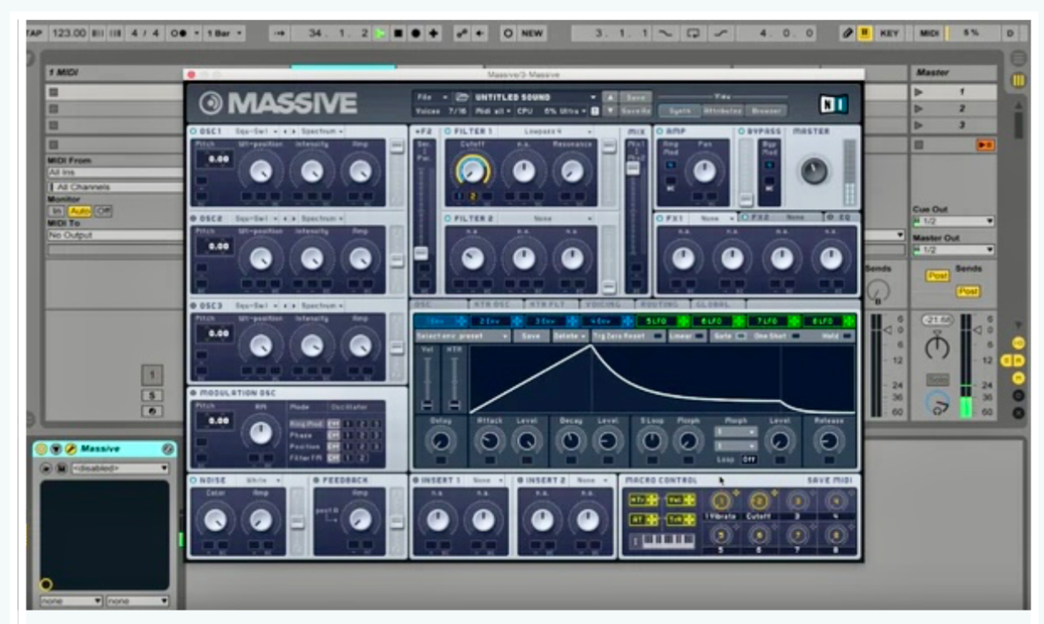Open OSC1 Spectrum mode dropdown

pos(321,132)
